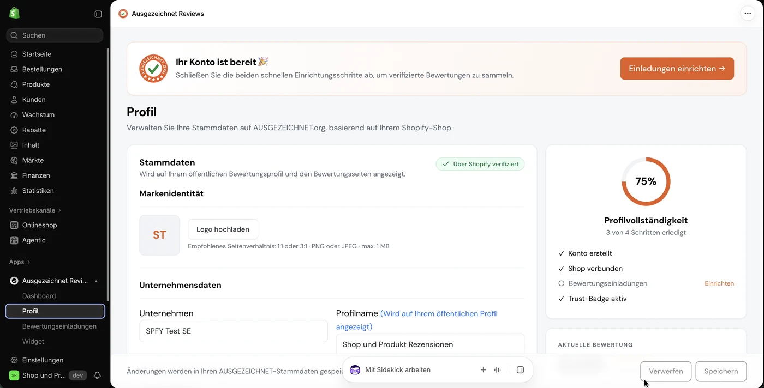Viewport: 764px width, 388px height.
Task: Click the Inhalt image icon
Action: [x=14, y=145]
